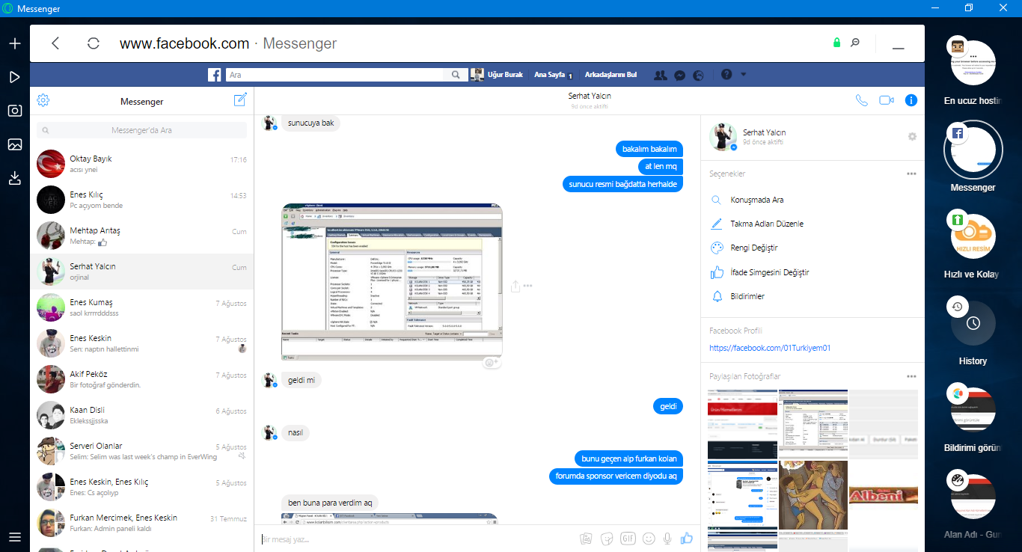Open the conversation with Mehtap Arıtaş
Screen dimensions: 1022x552
coord(142,236)
